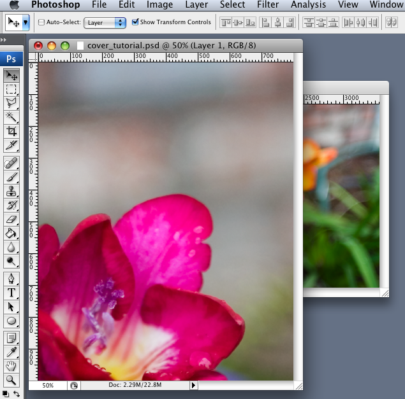
Task: Open the Analysis menu
Action: [309, 4]
